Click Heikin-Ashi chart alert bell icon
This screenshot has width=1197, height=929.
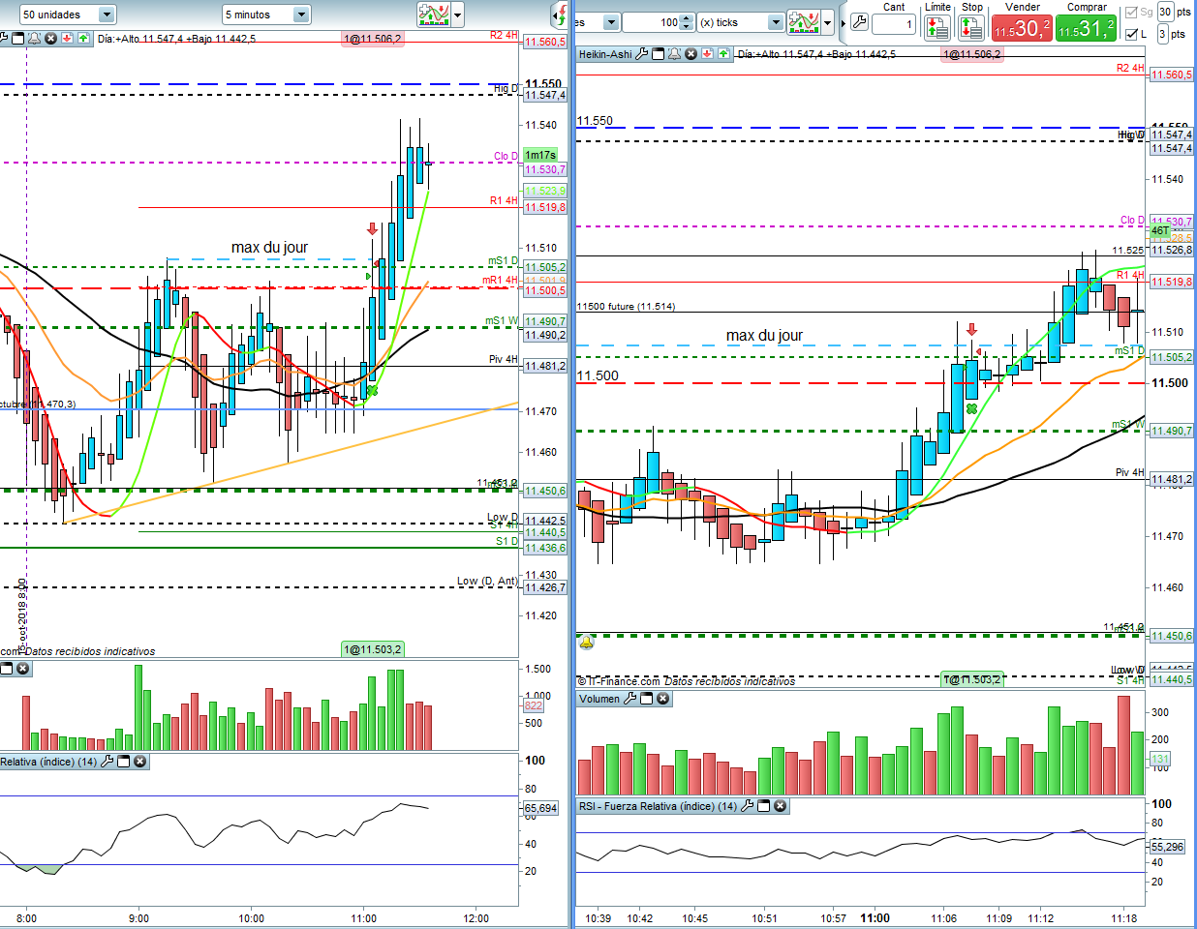click(675, 54)
